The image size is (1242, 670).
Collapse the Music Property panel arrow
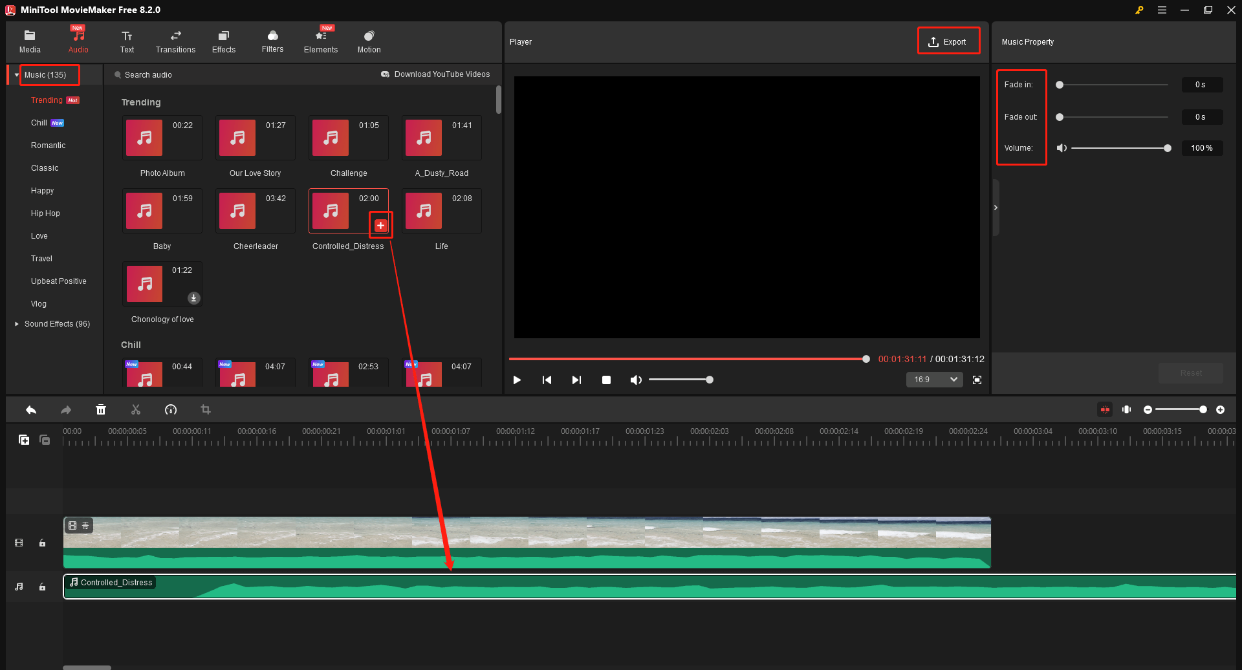point(996,208)
